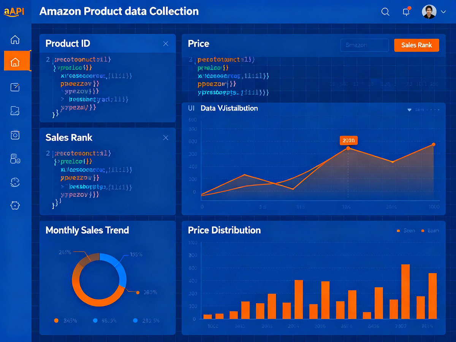The height and width of the screenshot is (342, 456).
Task: Click the folder chat icon in sidebar
Action: pos(15,111)
